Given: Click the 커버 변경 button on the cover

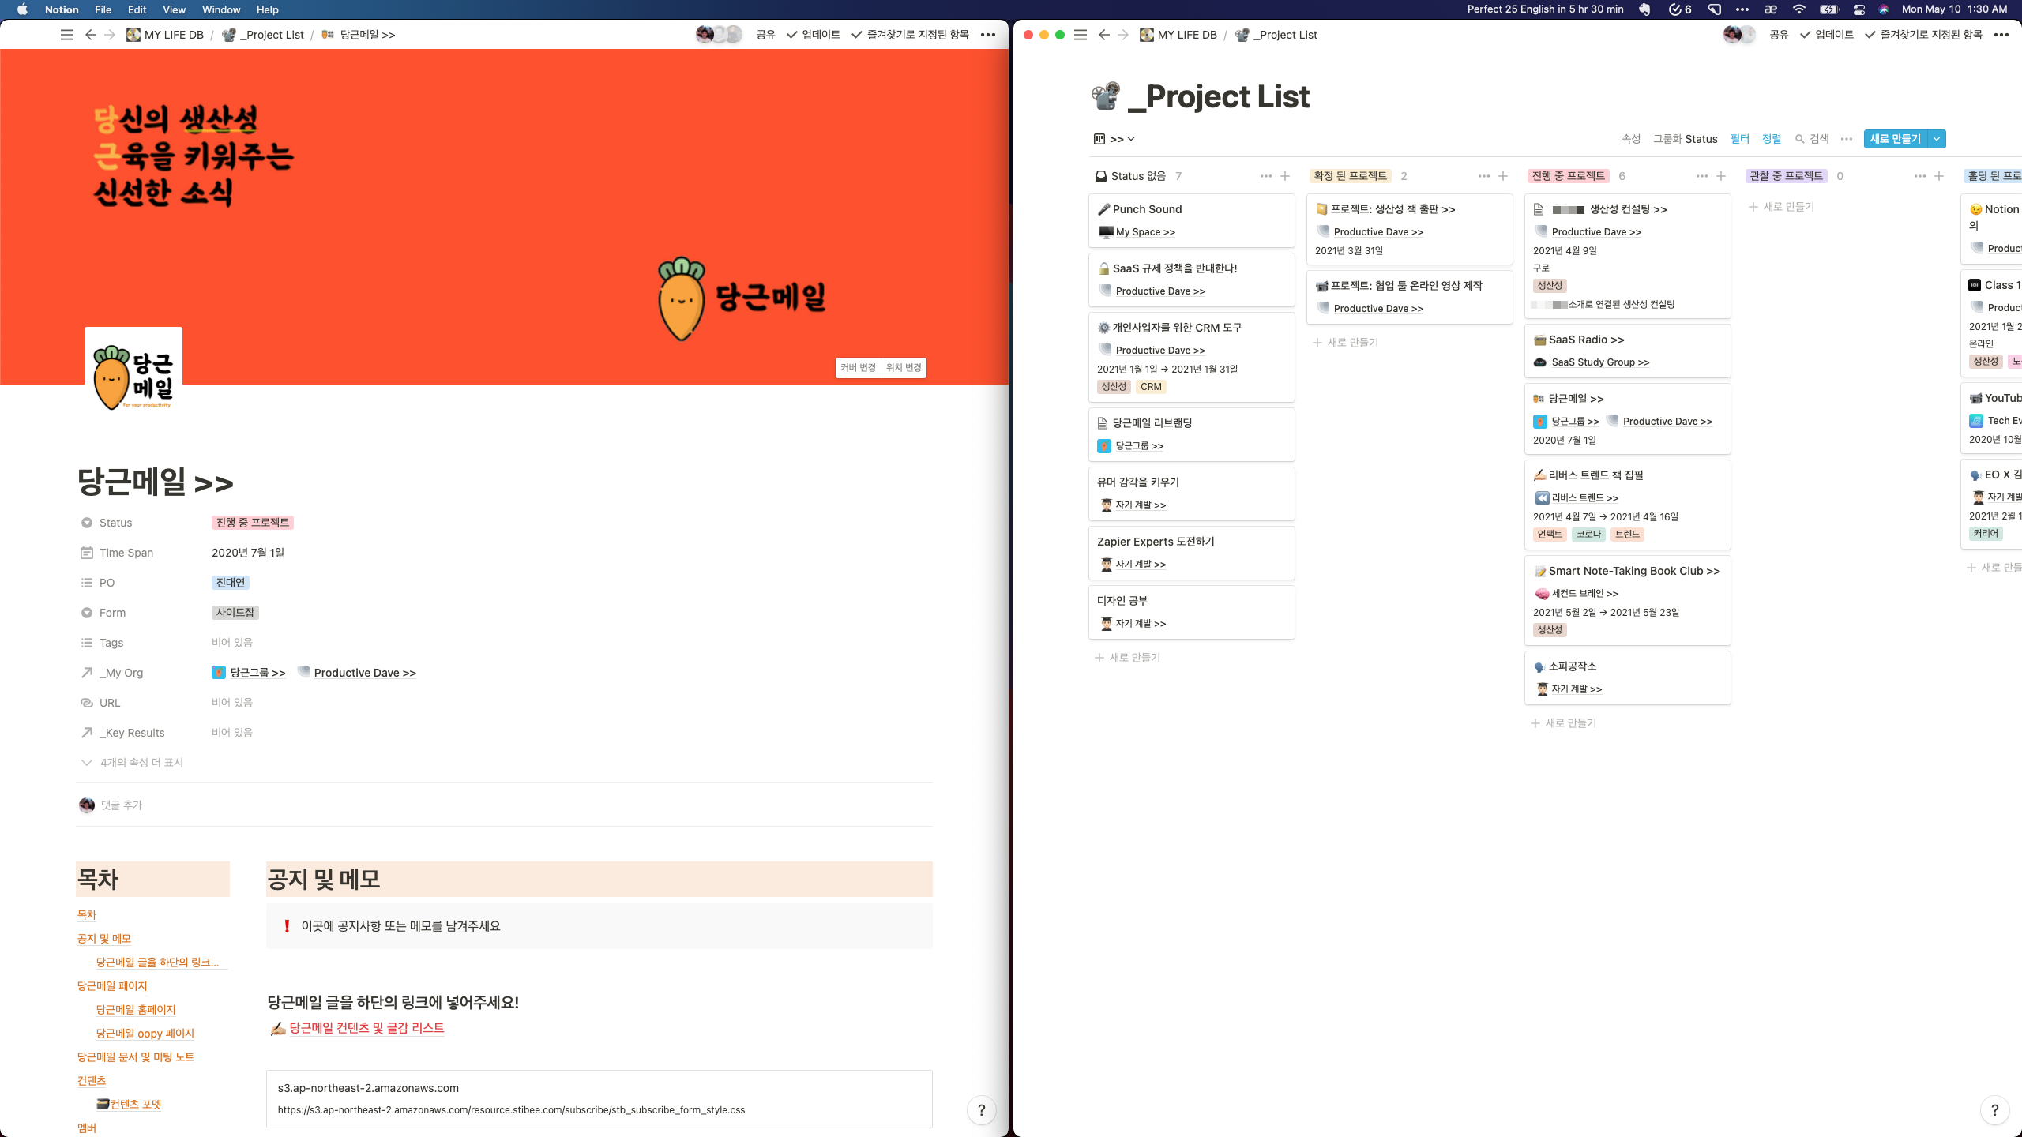Looking at the screenshot, I should (858, 368).
